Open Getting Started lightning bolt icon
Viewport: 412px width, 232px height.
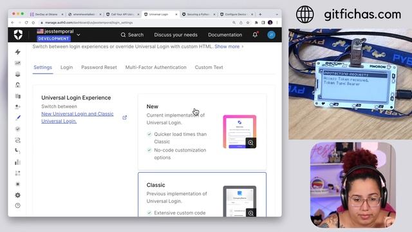[x=17, y=52]
